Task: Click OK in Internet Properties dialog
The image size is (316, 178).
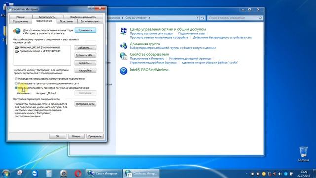Action: click(57, 136)
